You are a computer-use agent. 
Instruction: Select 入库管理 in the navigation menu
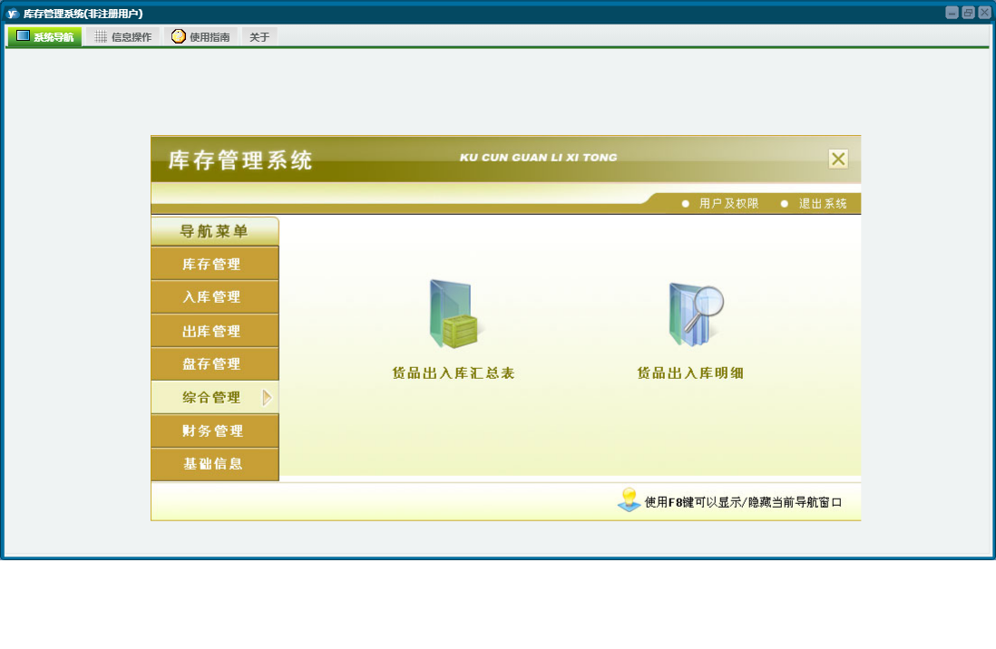215,296
